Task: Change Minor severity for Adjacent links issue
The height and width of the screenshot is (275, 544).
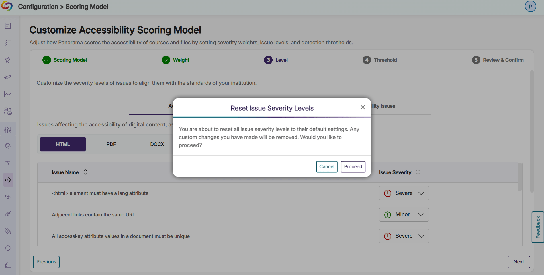Action: [404, 214]
